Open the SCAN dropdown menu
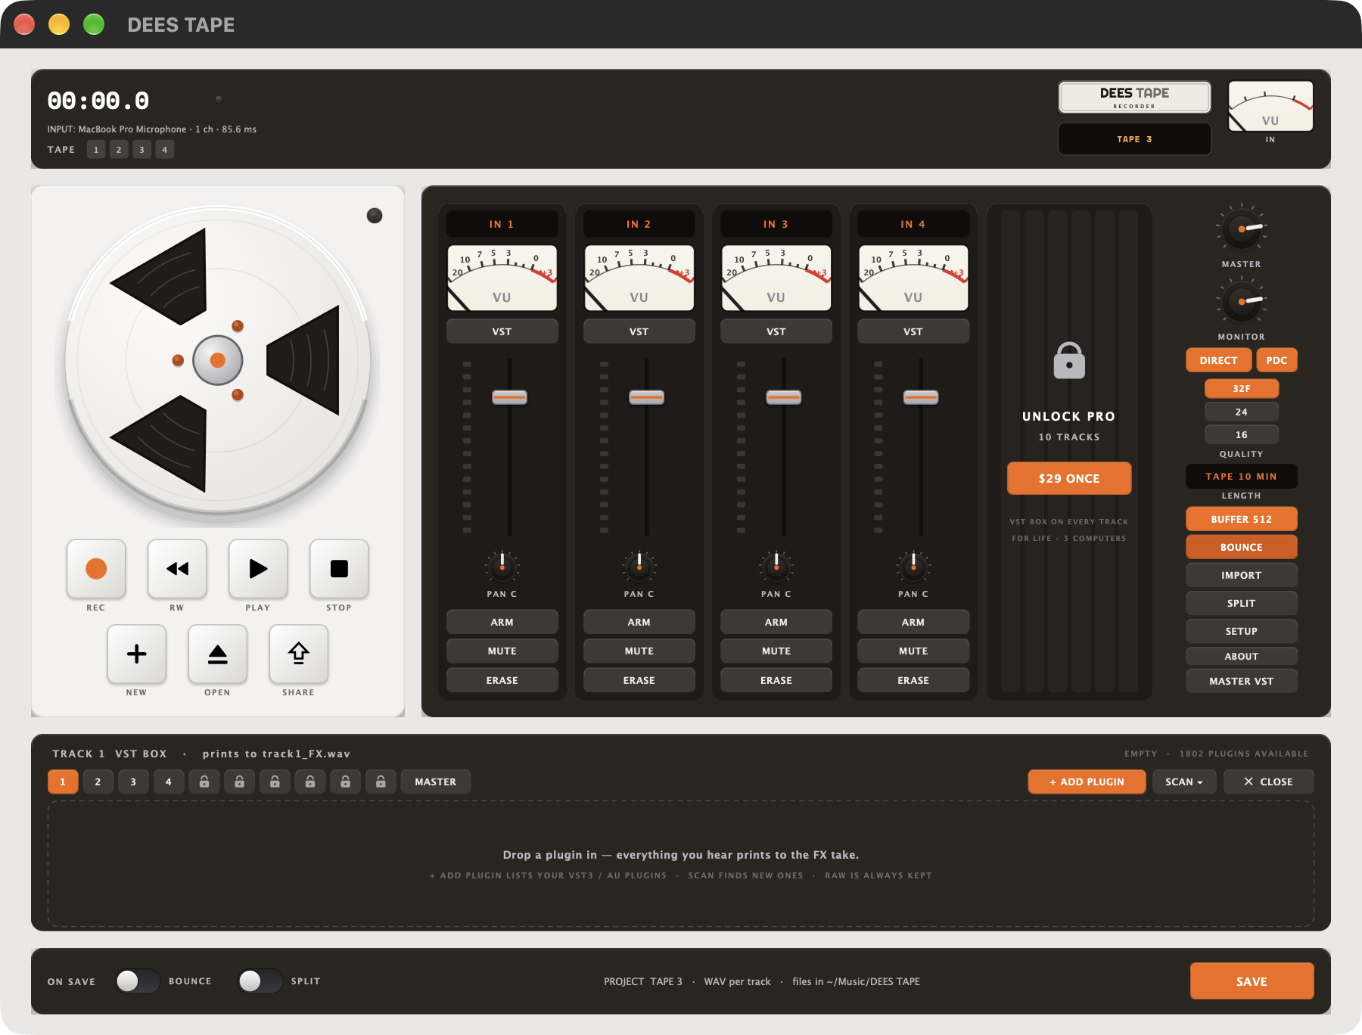1362x1035 pixels. (1184, 782)
